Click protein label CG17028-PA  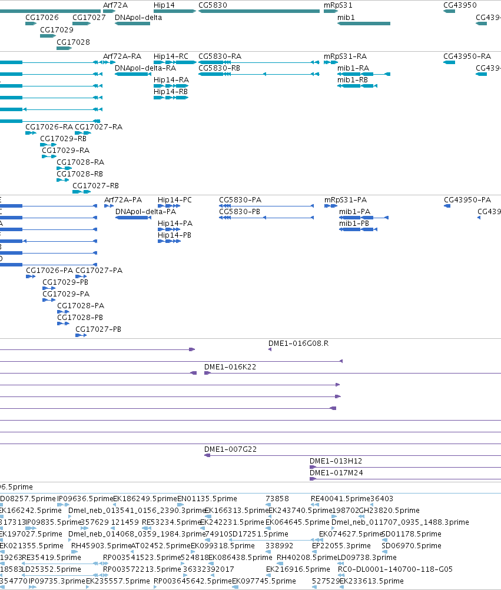pyautogui.click(x=81, y=305)
